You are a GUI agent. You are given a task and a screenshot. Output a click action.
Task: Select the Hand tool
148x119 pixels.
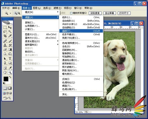click(x=5, y=72)
